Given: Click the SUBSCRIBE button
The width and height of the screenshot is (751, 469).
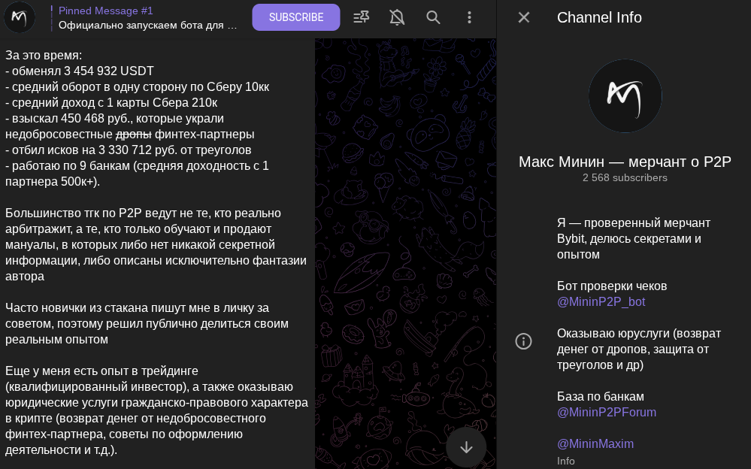Looking at the screenshot, I should [296, 17].
